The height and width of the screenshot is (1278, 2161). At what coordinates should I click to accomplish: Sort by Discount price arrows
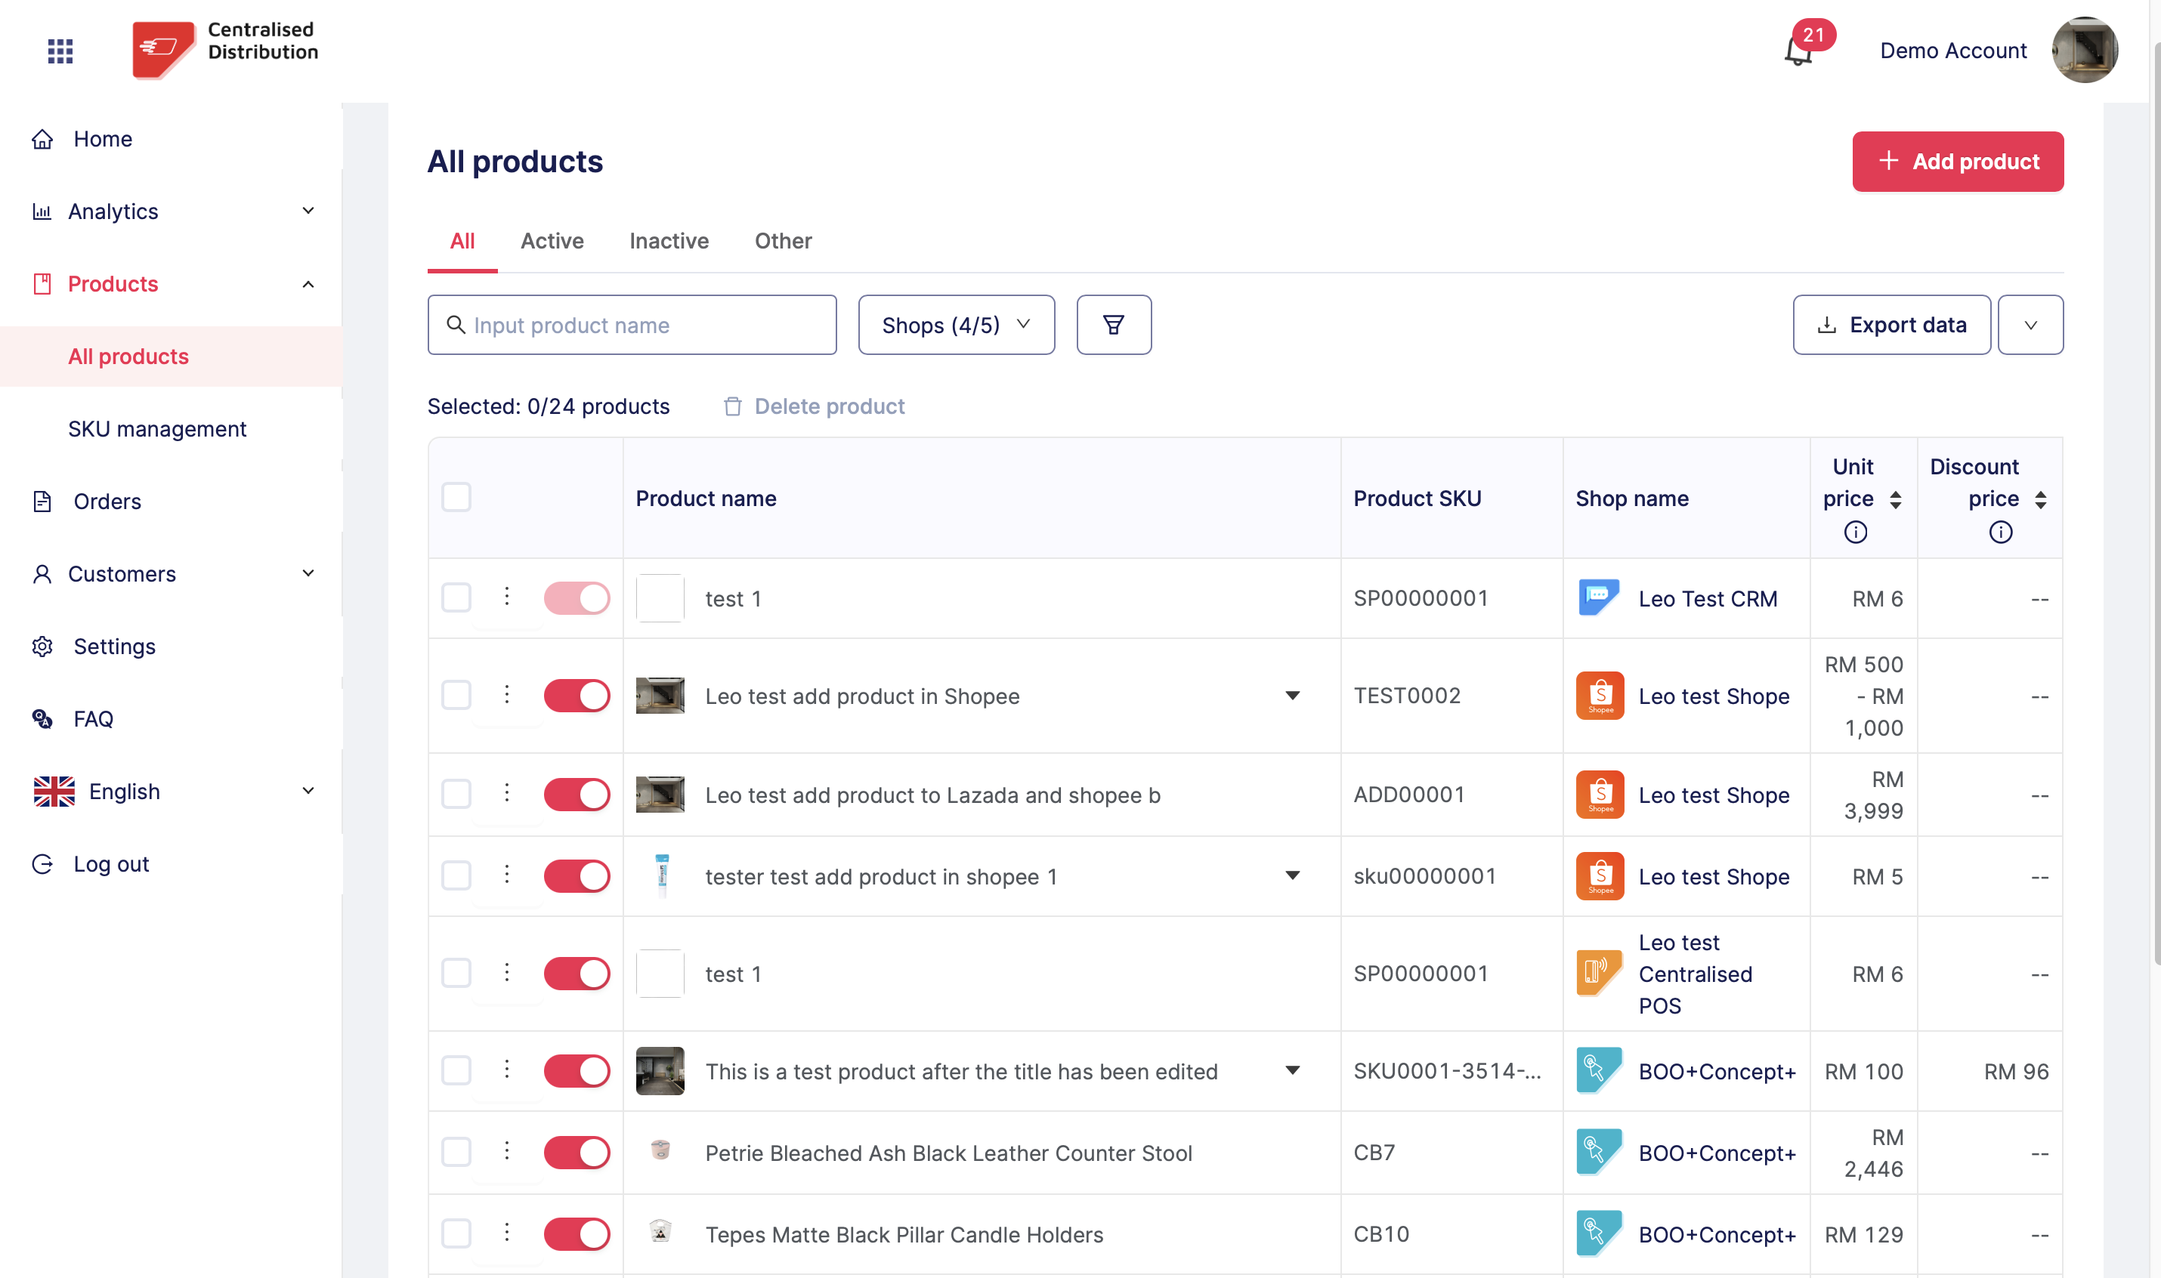[x=2040, y=499]
